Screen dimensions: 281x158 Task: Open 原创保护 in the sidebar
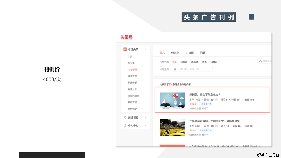[132, 109]
